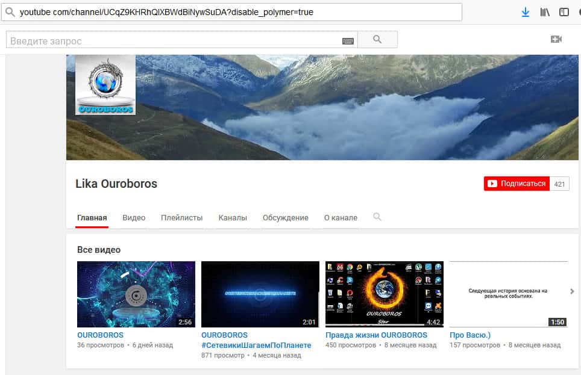
Task: Open the 2:56 OUROBOROS video thumbnail
Action: [136, 294]
